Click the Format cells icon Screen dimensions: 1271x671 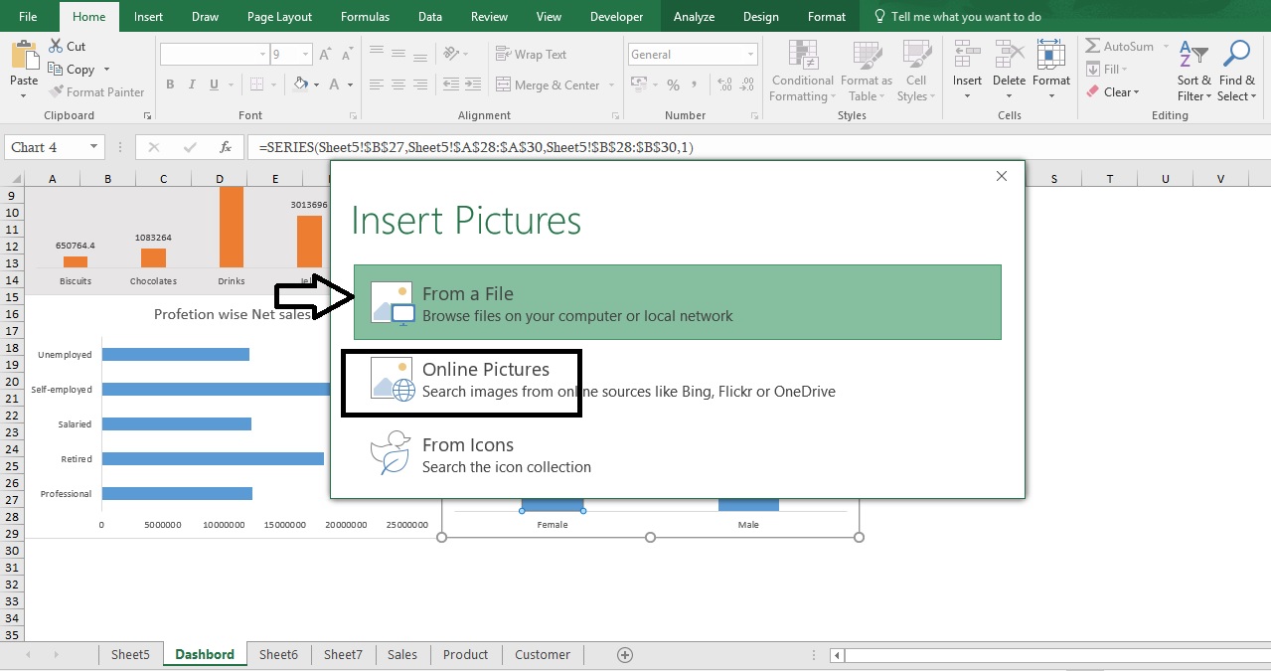tap(1051, 56)
